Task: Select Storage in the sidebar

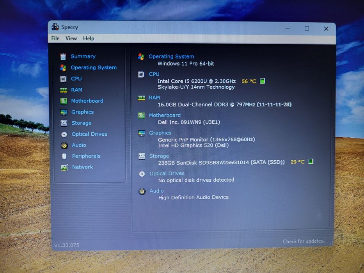Action: [x=82, y=123]
